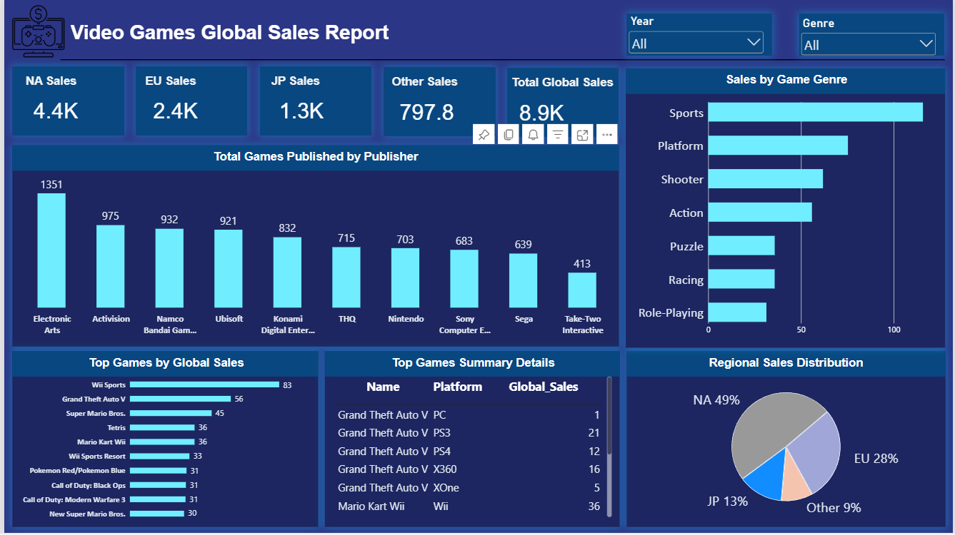Click the lavender EU pie slice
Viewport: 955px width, 535px height.
(x=814, y=453)
